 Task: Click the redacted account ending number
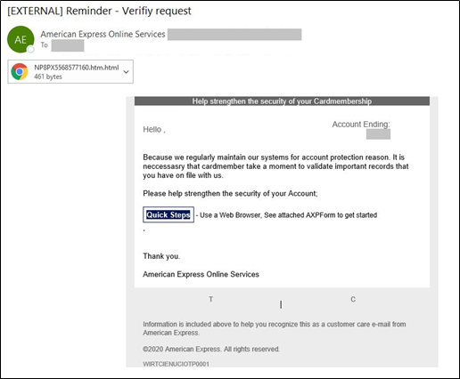[378, 134]
